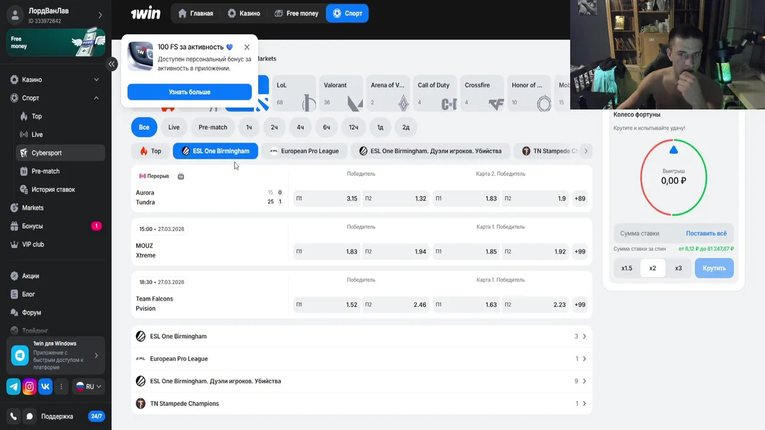The image size is (765, 430).
Task: Select Honor of Kings category tile
Action: coord(529,94)
